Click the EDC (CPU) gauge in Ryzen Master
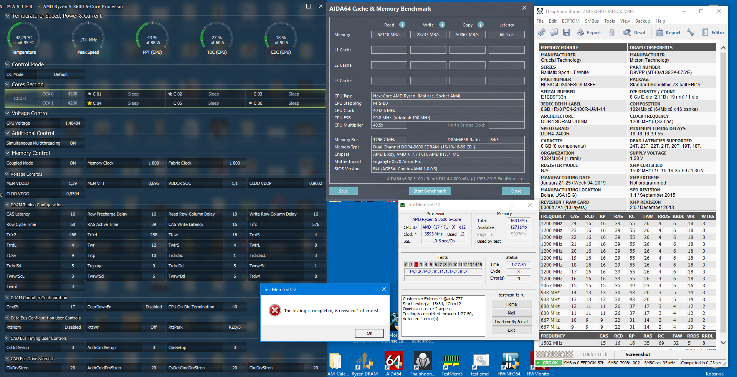The height and width of the screenshot is (377, 737). [x=281, y=38]
